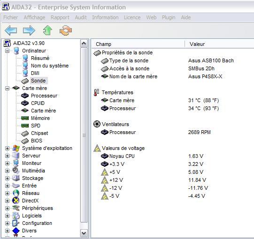The height and width of the screenshot is (239, 254).
Task: Open the Rapport menu
Action: (x=60, y=17)
